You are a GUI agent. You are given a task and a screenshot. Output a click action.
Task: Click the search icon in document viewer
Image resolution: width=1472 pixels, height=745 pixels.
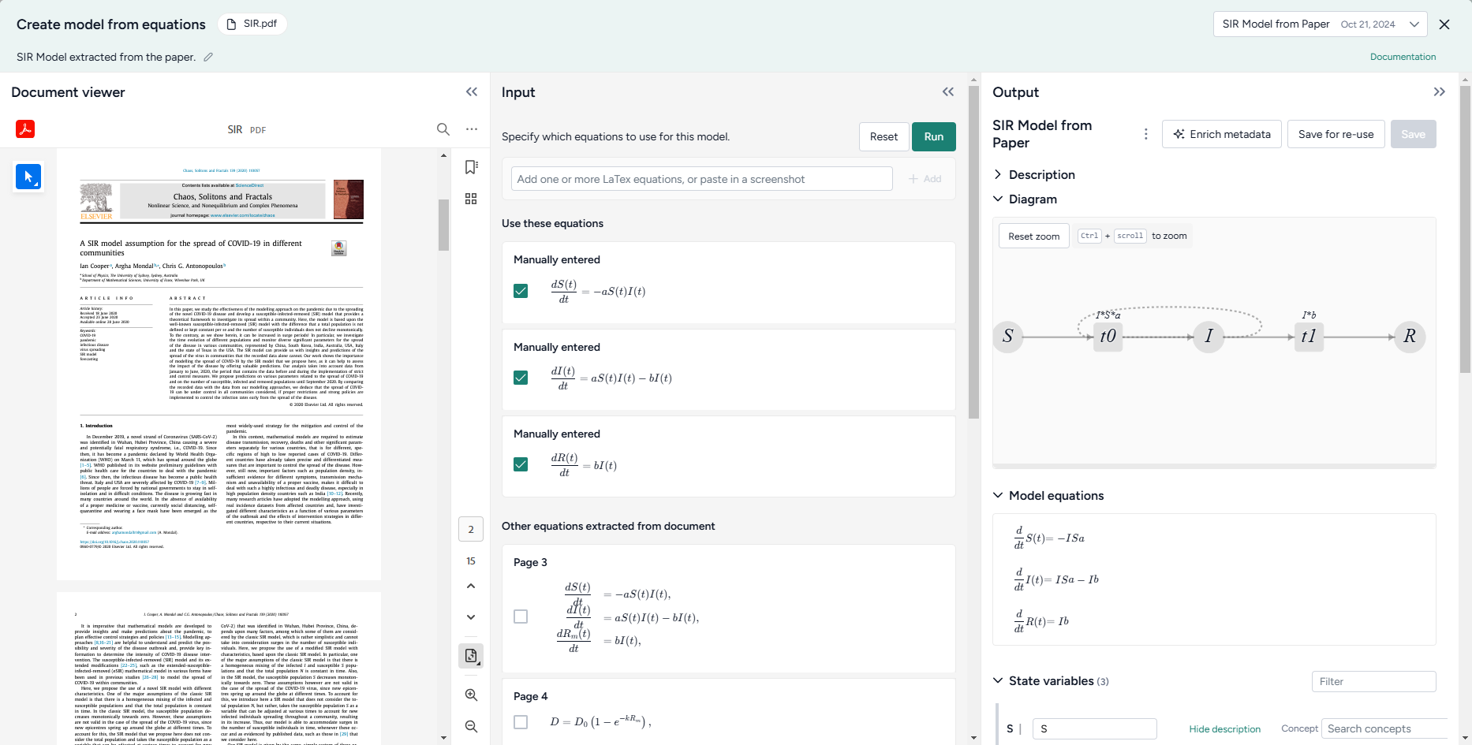point(443,129)
